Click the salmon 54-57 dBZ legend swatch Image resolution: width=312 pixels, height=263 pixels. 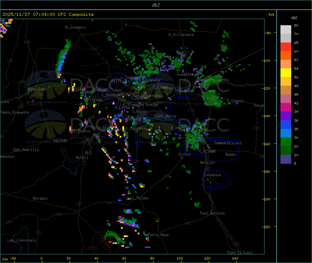286,64
